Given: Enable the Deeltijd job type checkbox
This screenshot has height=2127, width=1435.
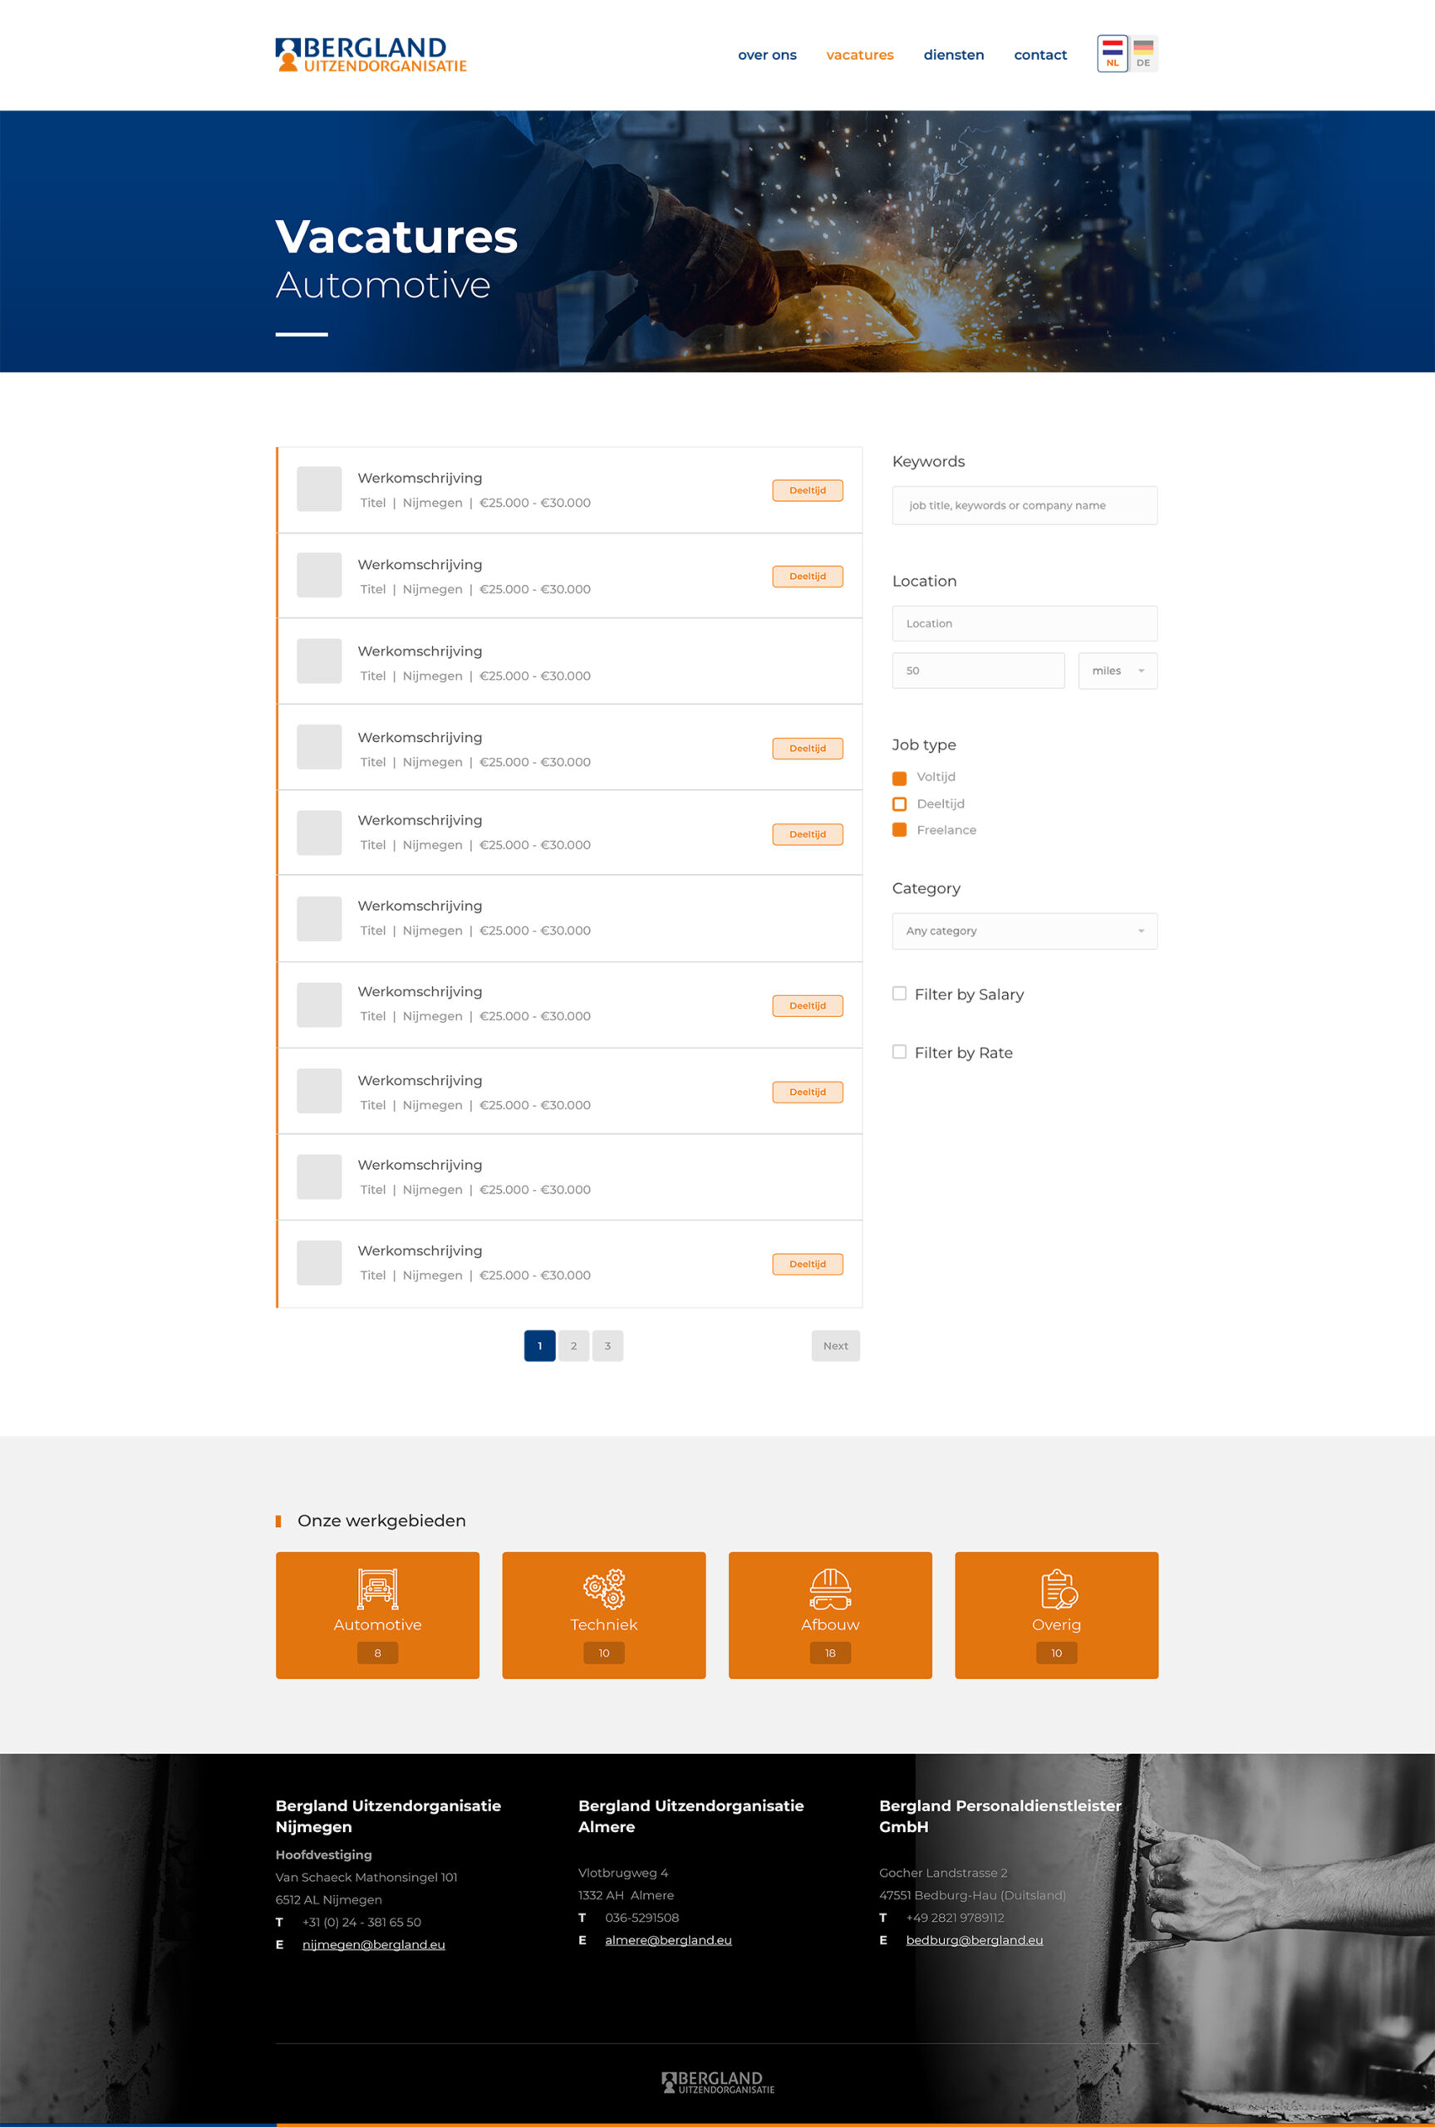Looking at the screenshot, I should tap(900, 804).
